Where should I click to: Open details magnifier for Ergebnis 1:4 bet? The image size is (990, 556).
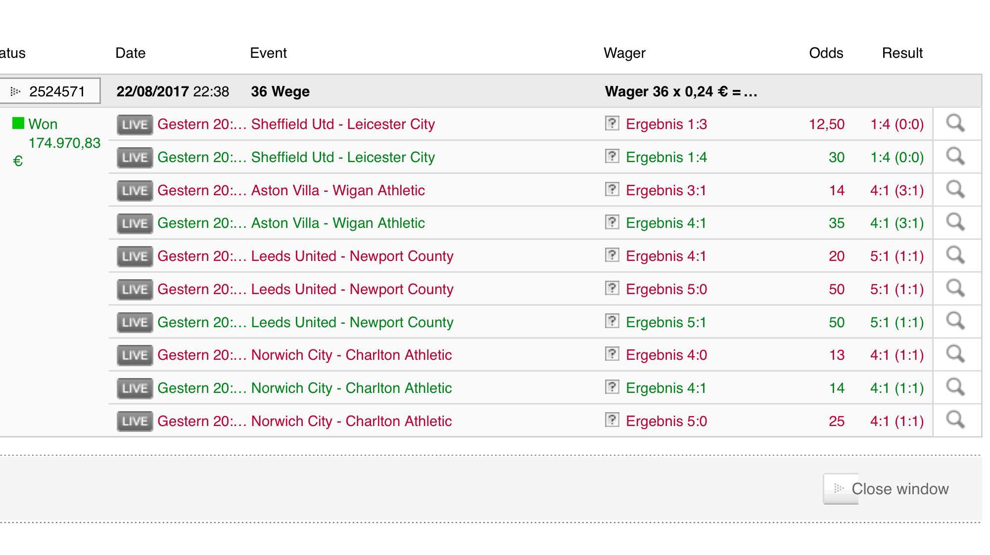point(955,157)
